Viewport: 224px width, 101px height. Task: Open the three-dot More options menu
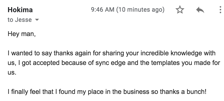click(220, 10)
